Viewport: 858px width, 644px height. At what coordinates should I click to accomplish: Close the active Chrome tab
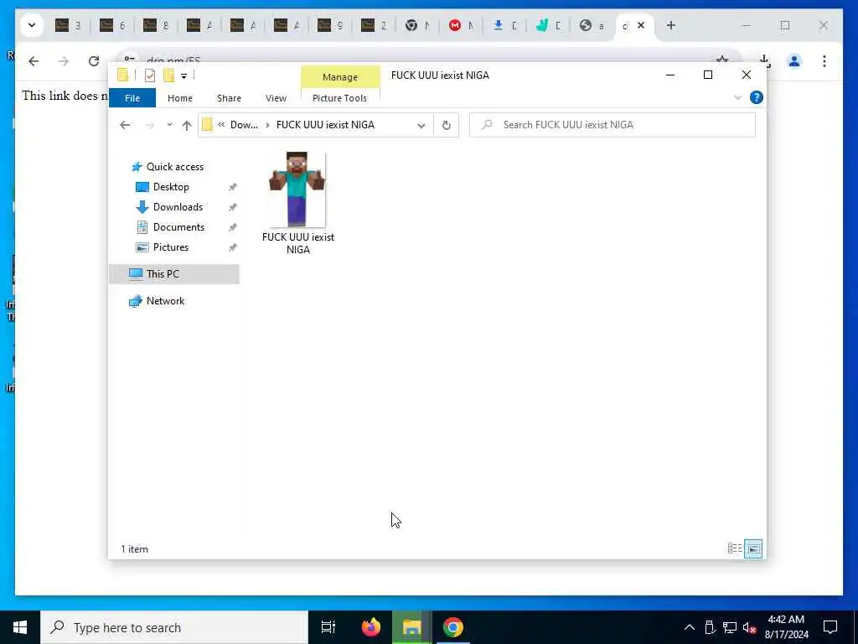(x=641, y=25)
